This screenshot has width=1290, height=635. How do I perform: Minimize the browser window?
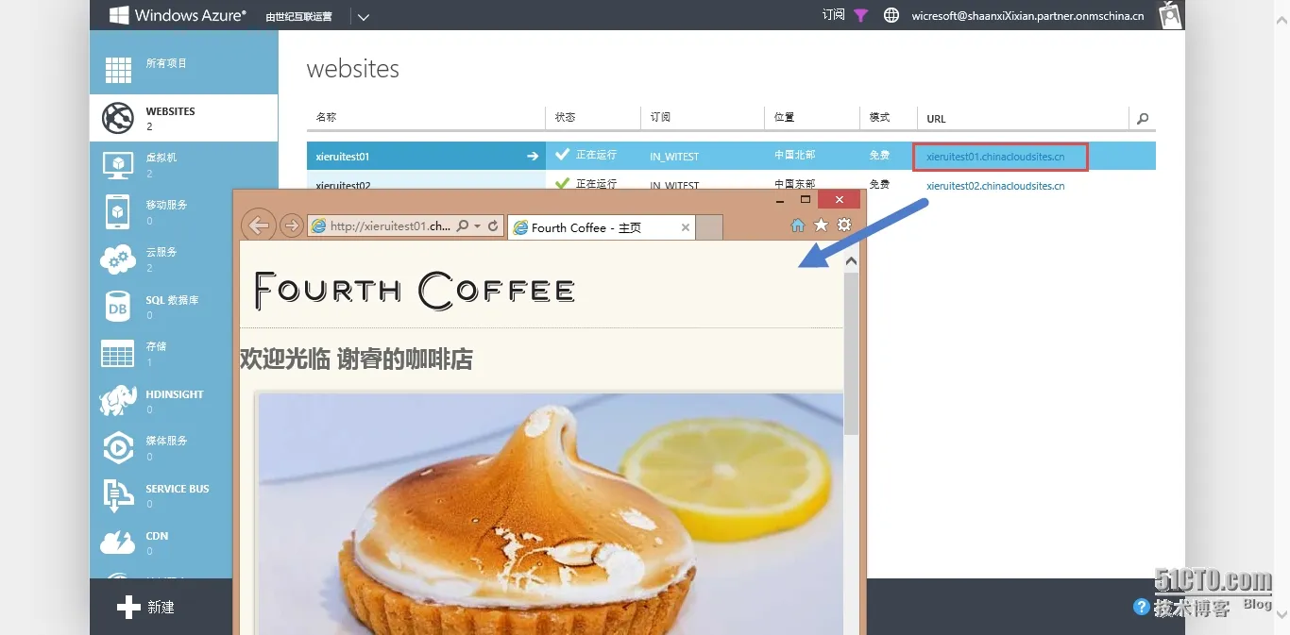(x=780, y=200)
